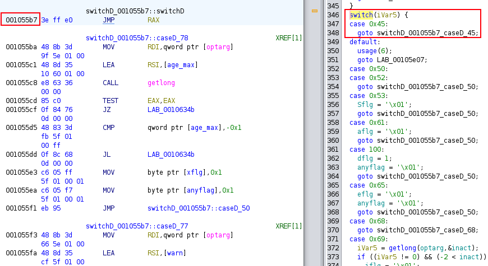Viewport: 488px width, 266px height.
Task: Click the RAX operand of the JMP
Action: (154, 20)
